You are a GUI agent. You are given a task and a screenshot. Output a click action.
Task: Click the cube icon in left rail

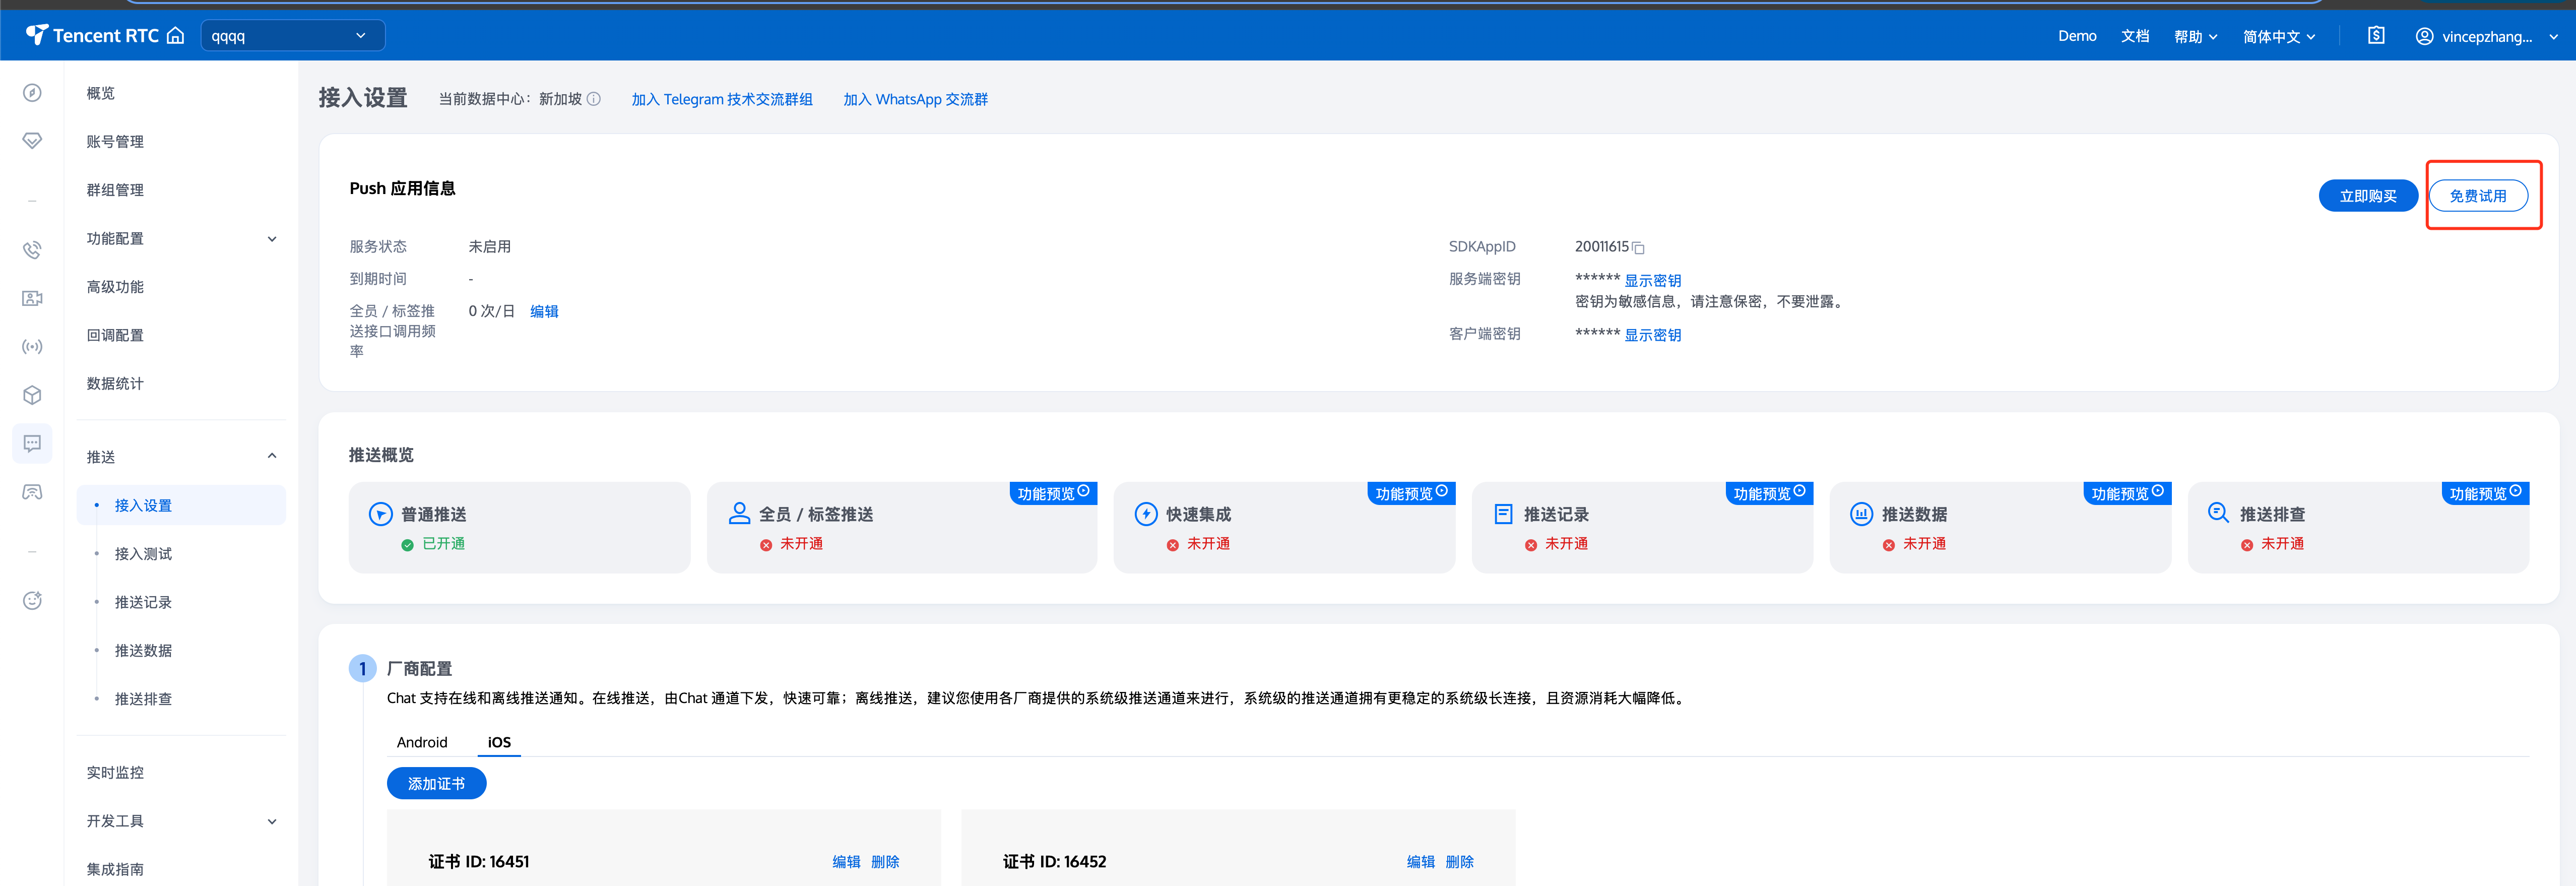[32, 395]
